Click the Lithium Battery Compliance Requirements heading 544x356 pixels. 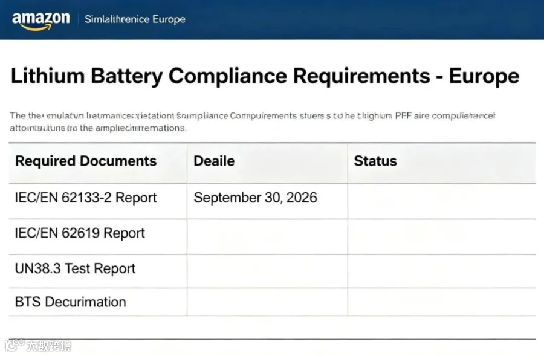(265, 76)
